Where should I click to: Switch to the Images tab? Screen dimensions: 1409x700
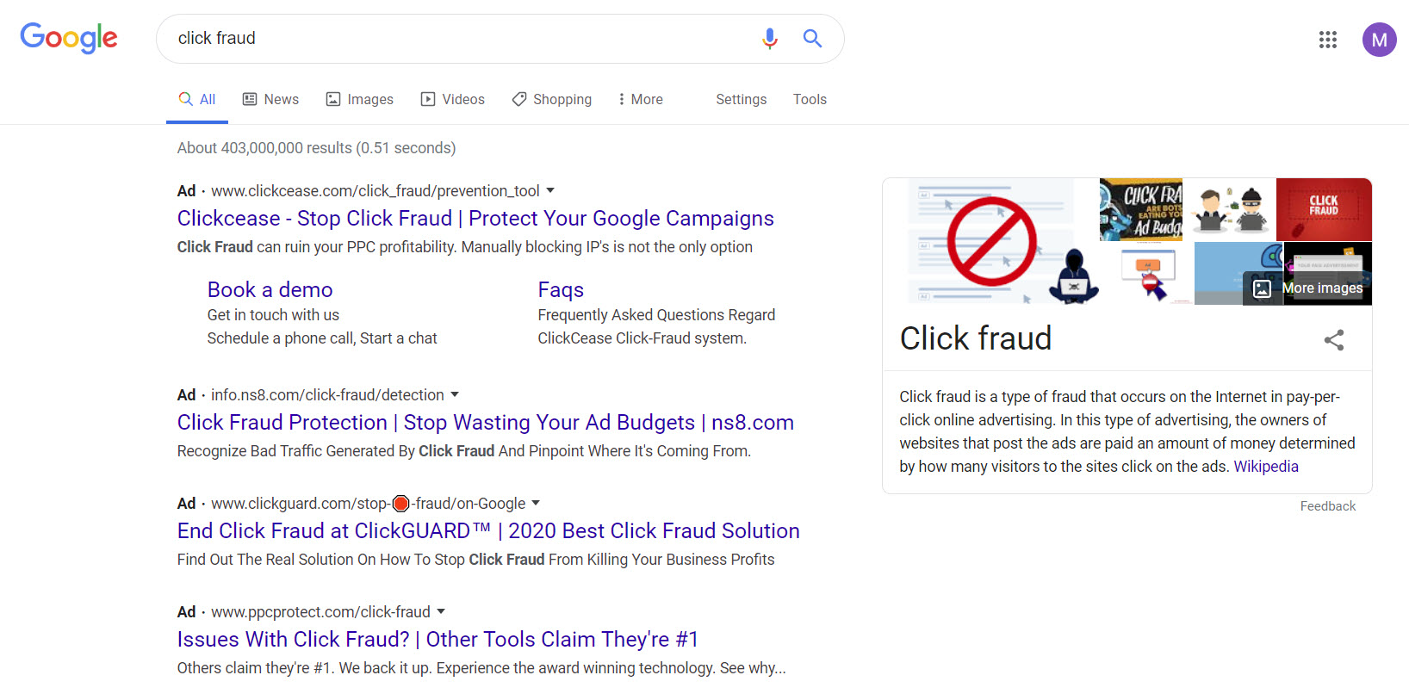[x=359, y=98]
